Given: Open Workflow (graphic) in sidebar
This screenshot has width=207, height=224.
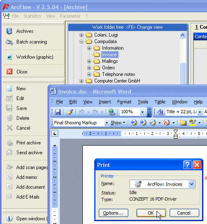Looking at the screenshot, I should point(34,57).
